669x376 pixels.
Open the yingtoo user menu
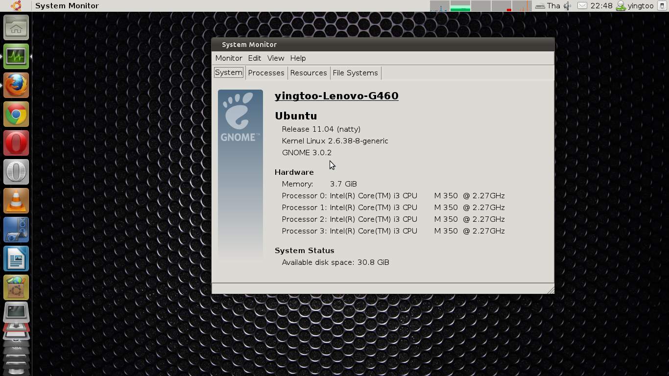coord(635,6)
